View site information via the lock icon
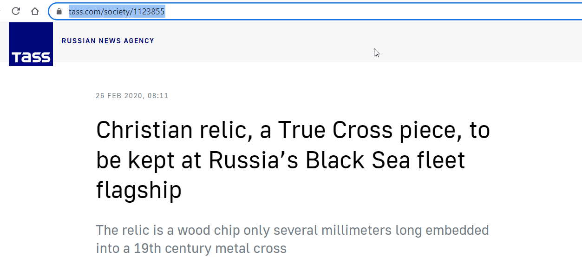Screen dimensions: 582x279 [x=59, y=12]
